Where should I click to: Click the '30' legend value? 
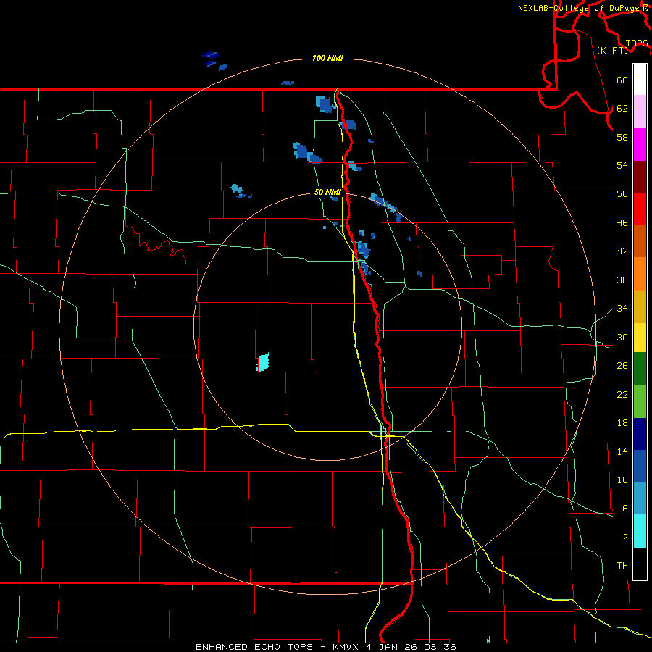point(622,337)
